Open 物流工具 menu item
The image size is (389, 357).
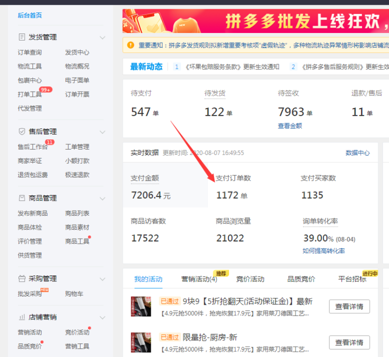click(x=30, y=66)
